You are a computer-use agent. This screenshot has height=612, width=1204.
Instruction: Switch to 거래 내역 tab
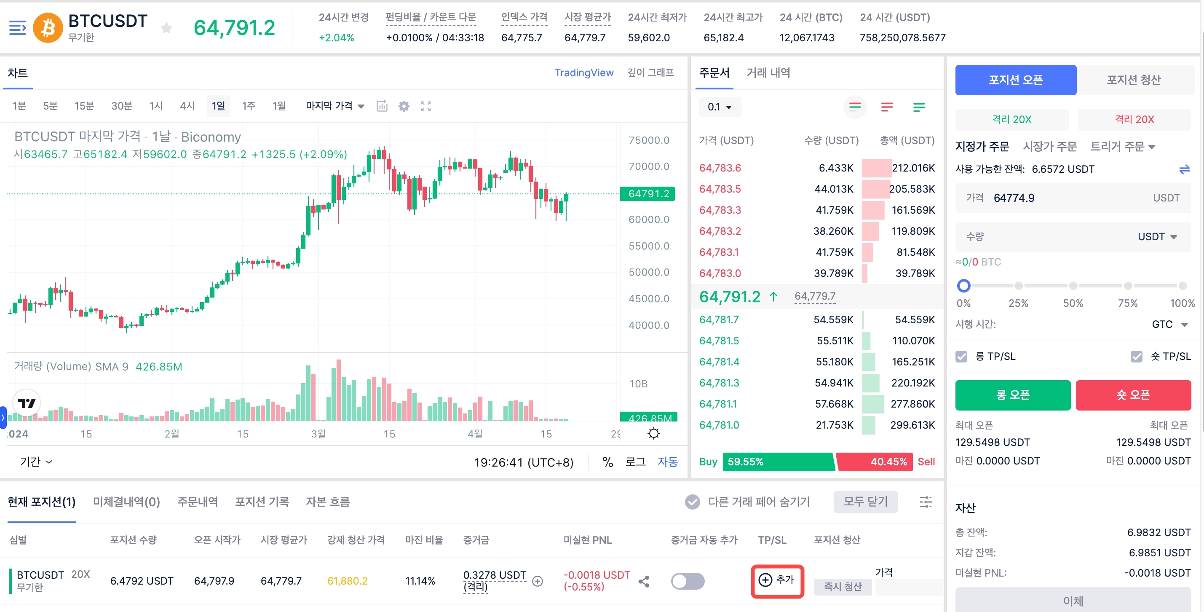pos(768,73)
